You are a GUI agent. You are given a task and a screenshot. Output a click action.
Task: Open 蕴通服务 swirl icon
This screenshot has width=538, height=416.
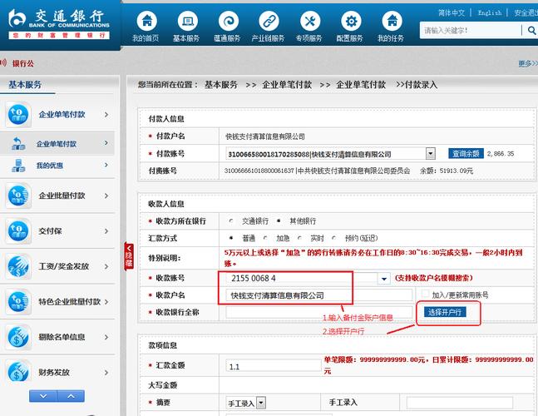pos(229,21)
